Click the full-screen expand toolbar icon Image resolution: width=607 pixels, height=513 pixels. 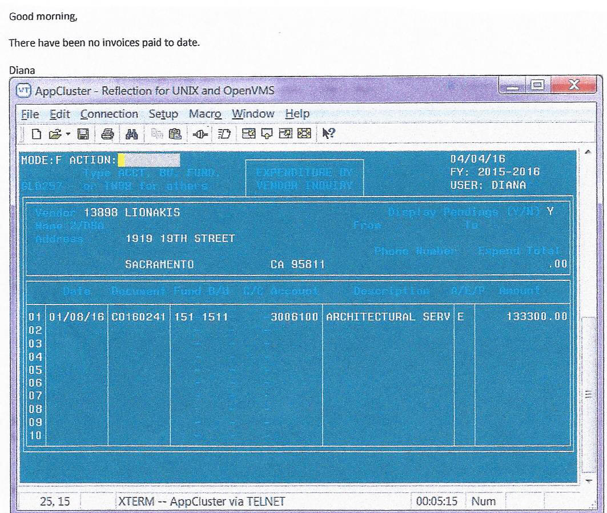tap(304, 134)
